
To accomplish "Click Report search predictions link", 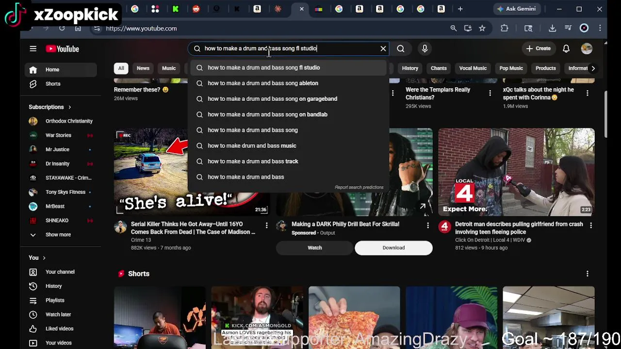I will pyautogui.click(x=359, y=187).
